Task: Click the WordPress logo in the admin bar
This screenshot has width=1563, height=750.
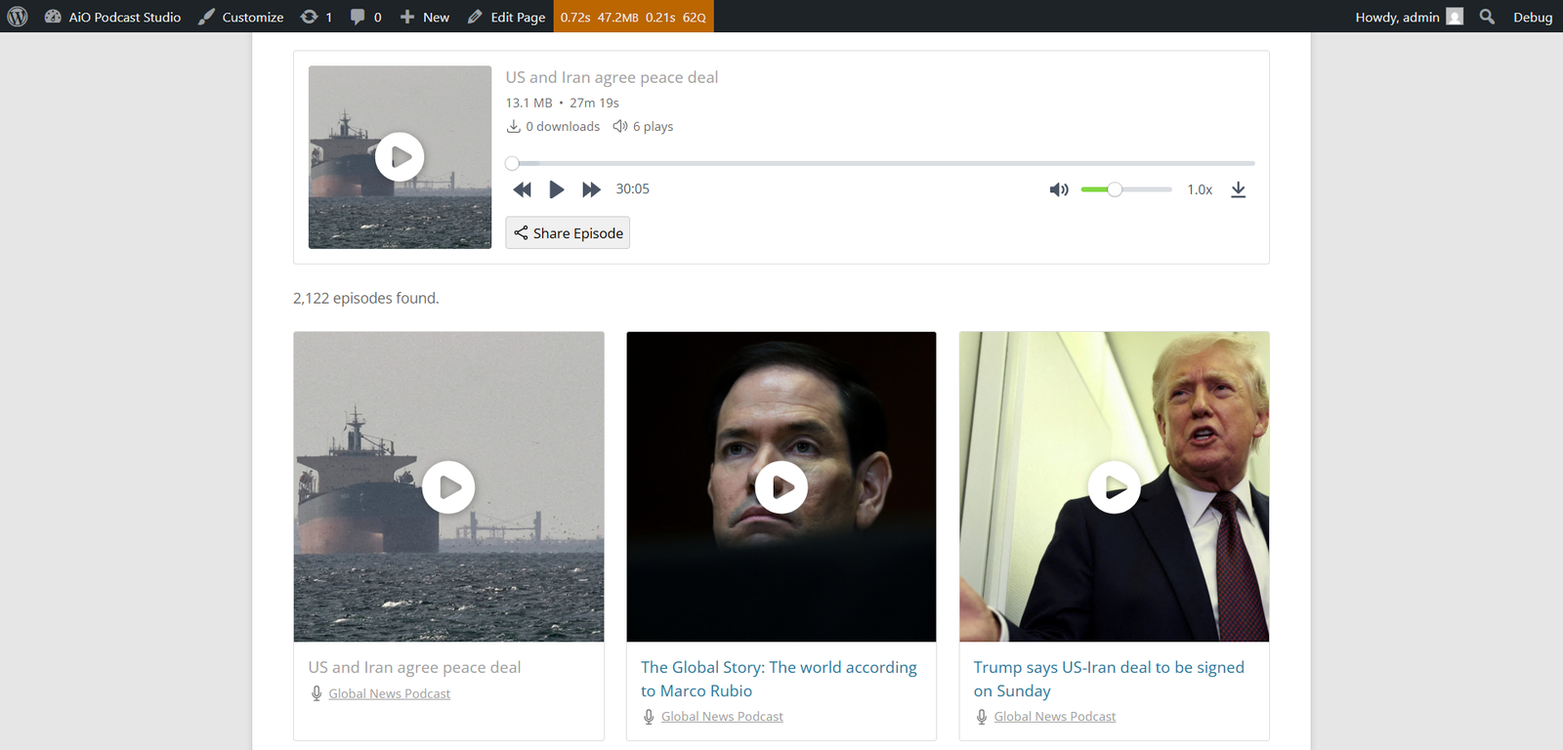Action: pos(18,17)
